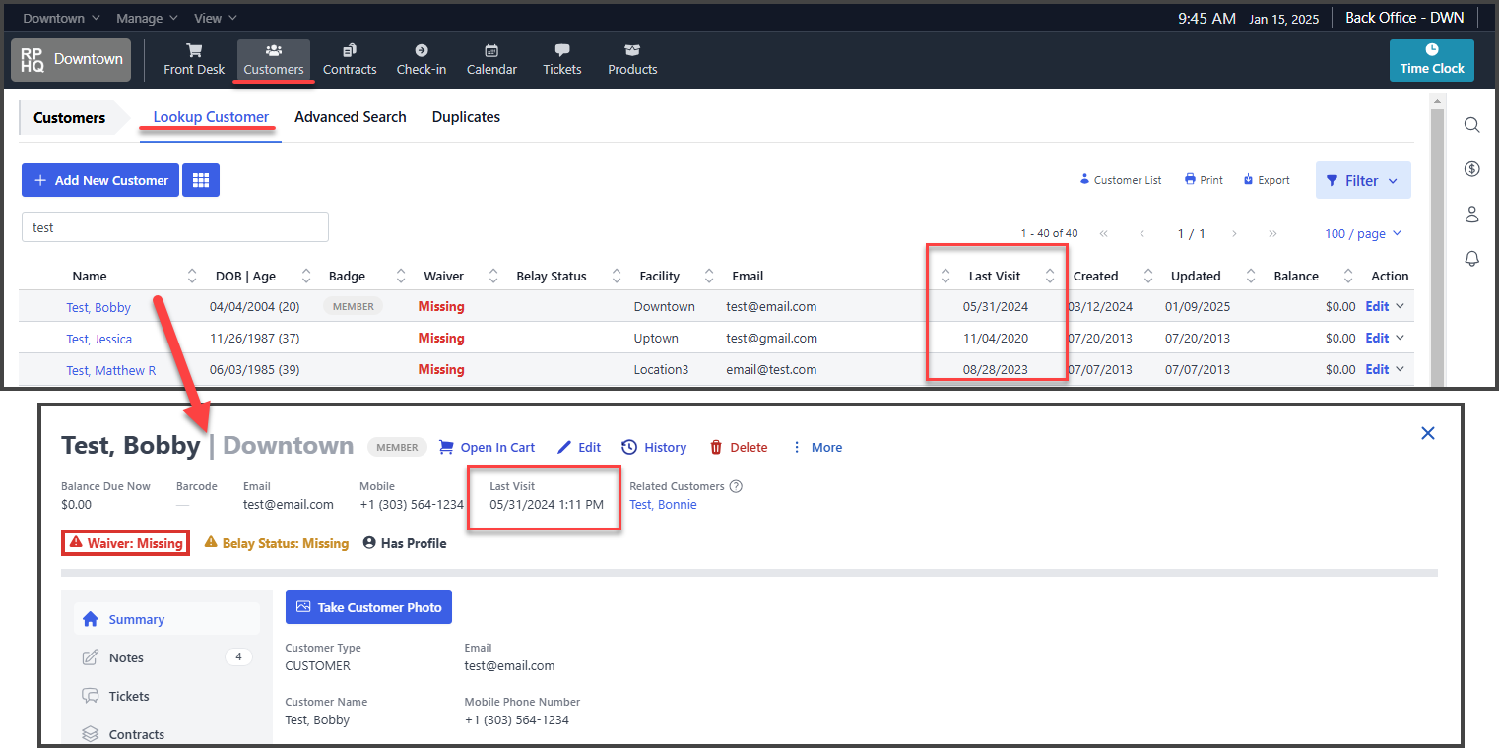Expand Edit options for Test, Matthew R row
Screen dimensions: 1499x748
(x=1400, y=369)
